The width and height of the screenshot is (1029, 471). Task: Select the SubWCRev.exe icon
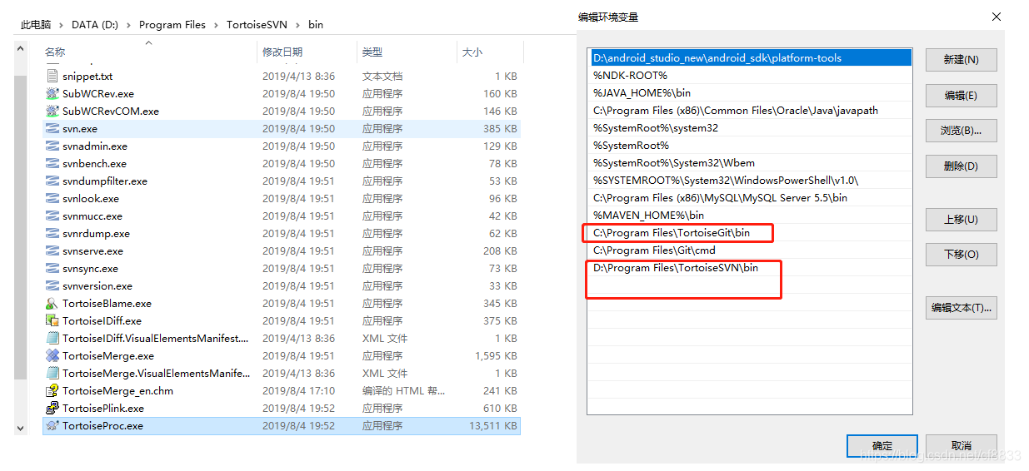[52, 94]
